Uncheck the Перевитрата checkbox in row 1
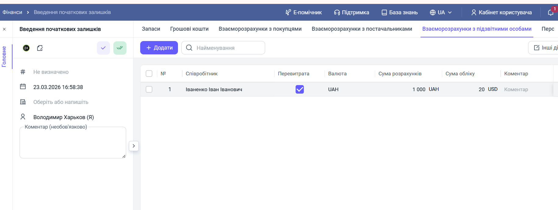 click(x=300, y=89)
